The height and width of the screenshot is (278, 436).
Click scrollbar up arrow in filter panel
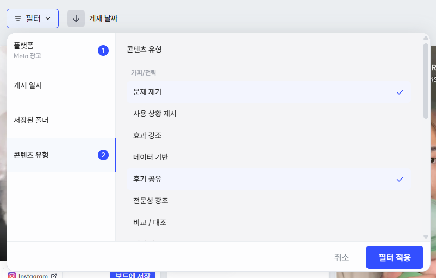(426, 38)
